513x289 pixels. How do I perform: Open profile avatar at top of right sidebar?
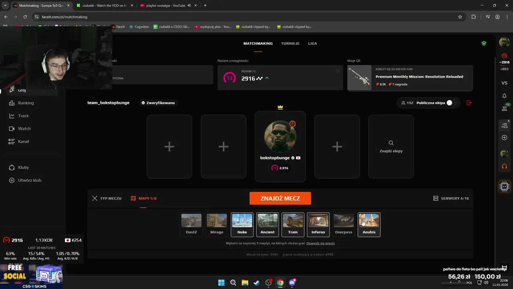[504, 42]
